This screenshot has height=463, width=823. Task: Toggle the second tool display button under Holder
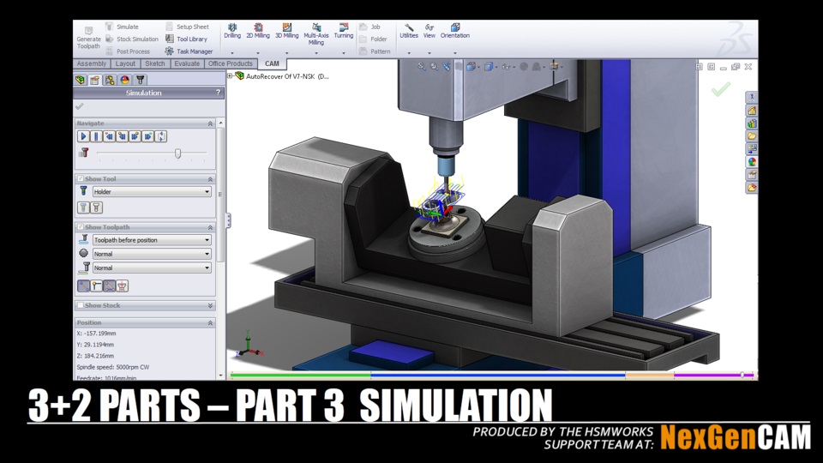pyautogui.click(x=96, y=207)
